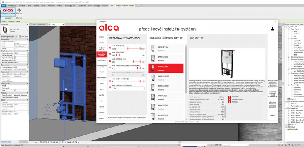Click NAHRADIT VYBRANÉ TÍMTO ELEMENTEM button
This screenshot has width=304, height=147.
click(273, 94)
